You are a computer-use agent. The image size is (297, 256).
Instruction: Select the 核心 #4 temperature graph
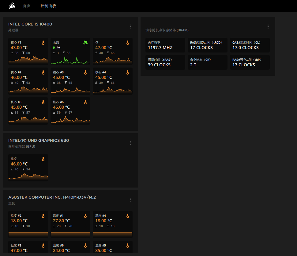tap(113, 90)
